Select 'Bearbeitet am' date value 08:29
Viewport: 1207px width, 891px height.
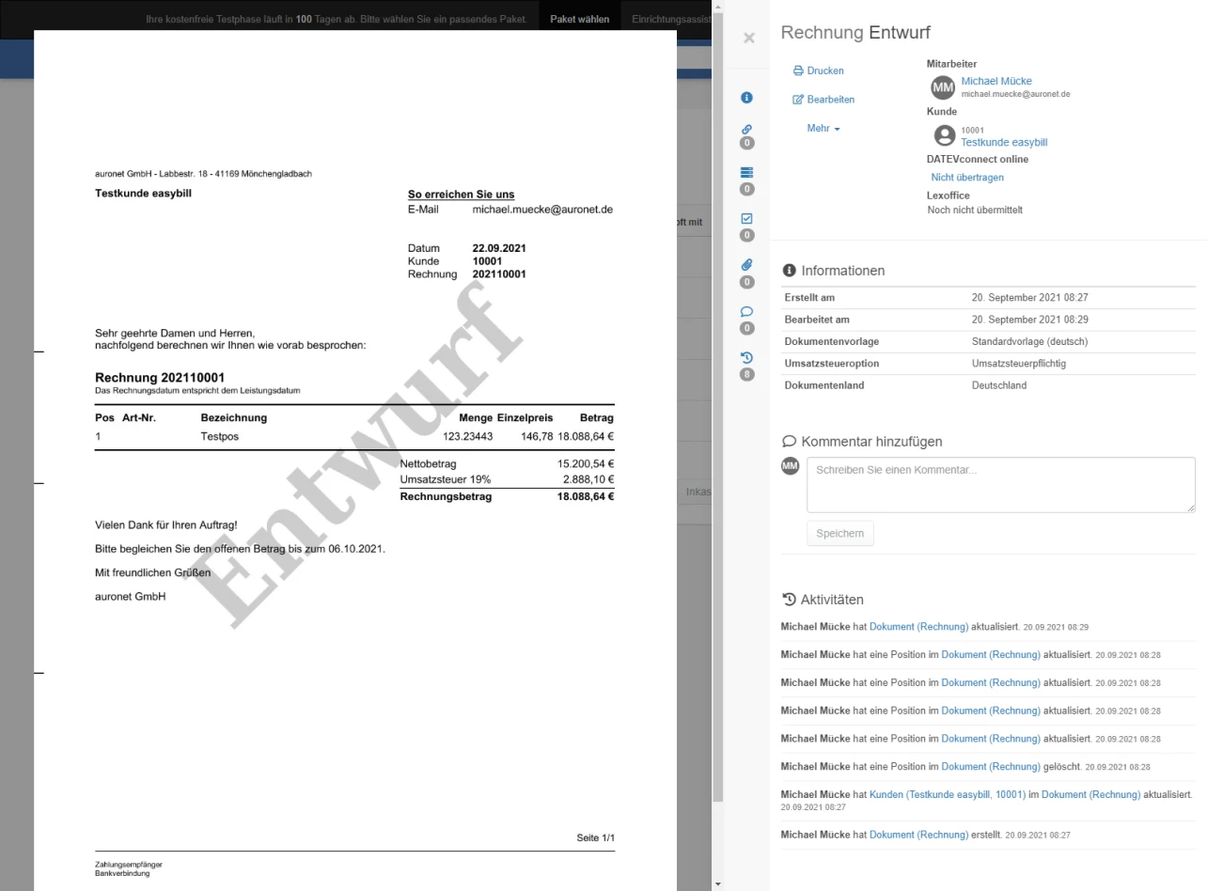click(1029, 320)
